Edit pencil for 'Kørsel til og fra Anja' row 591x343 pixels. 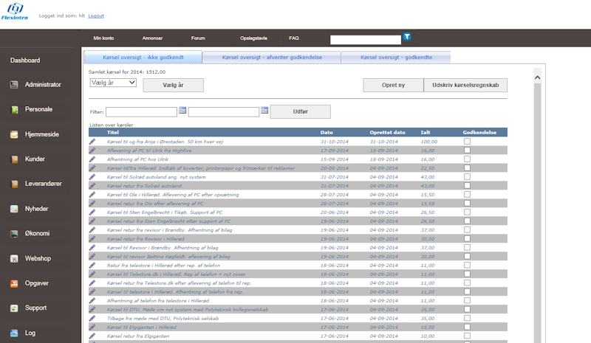(x=92, y=142)
